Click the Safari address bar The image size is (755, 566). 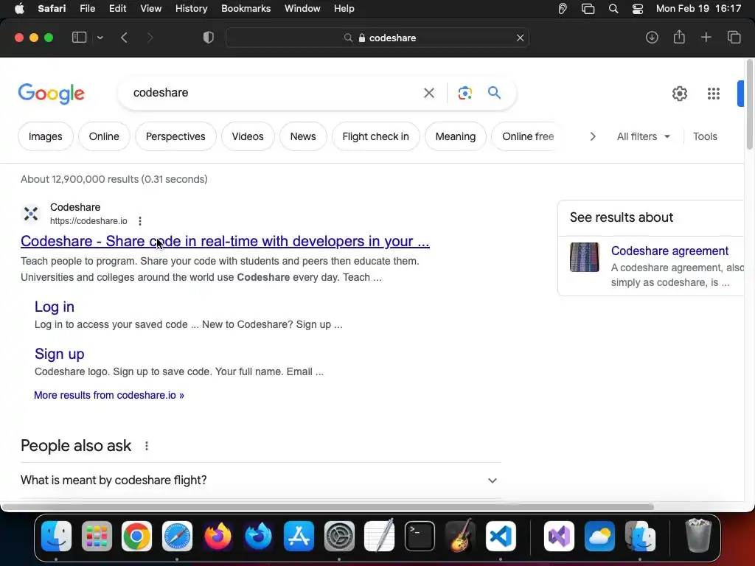(377, 38)
